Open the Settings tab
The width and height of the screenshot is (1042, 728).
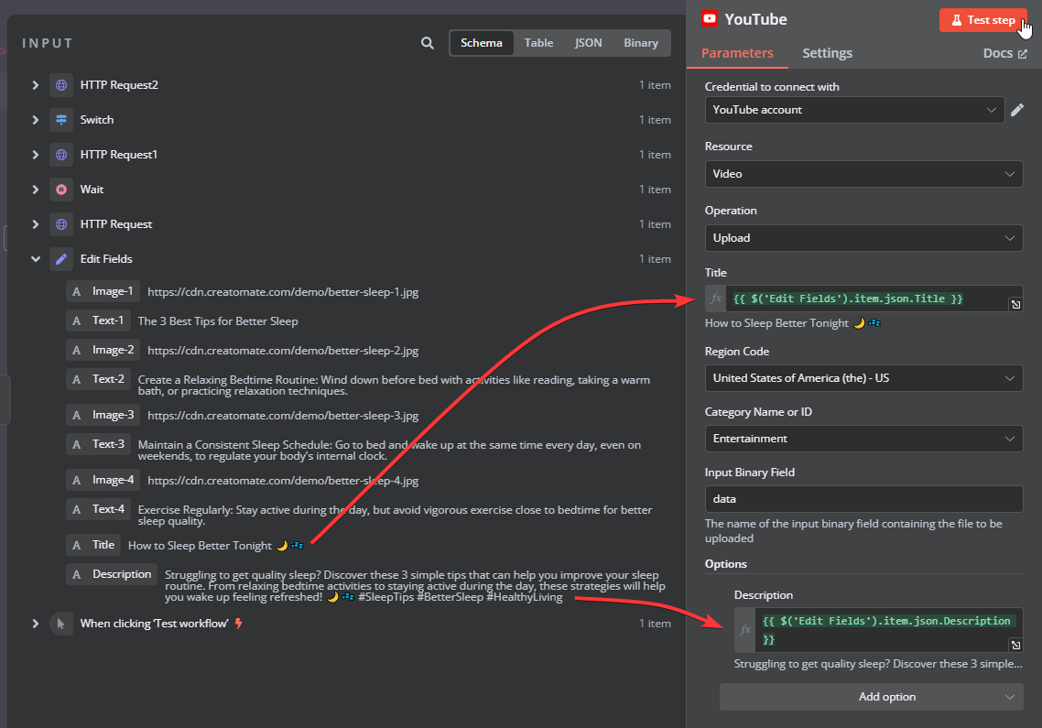pyautogui.click(x=828, y=53)
